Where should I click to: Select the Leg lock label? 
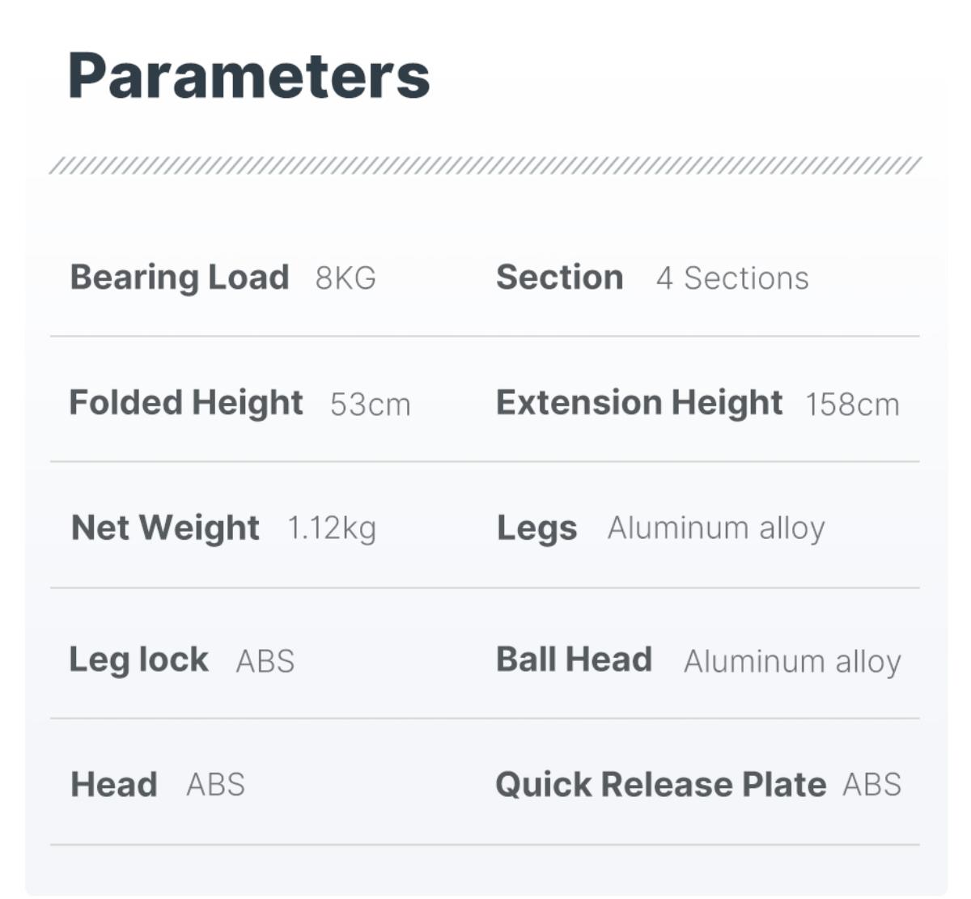138,659
